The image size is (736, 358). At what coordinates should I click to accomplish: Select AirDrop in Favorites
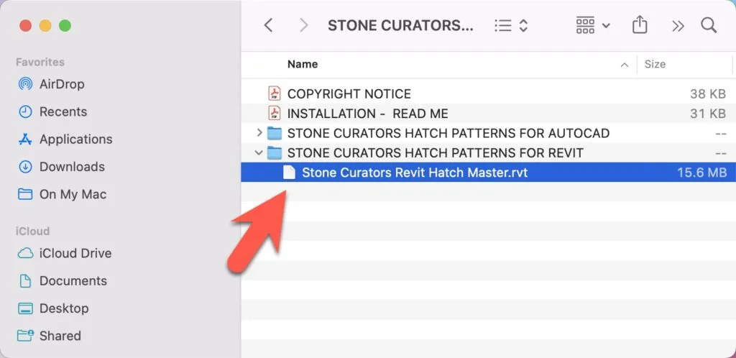(x=62, y=84)
